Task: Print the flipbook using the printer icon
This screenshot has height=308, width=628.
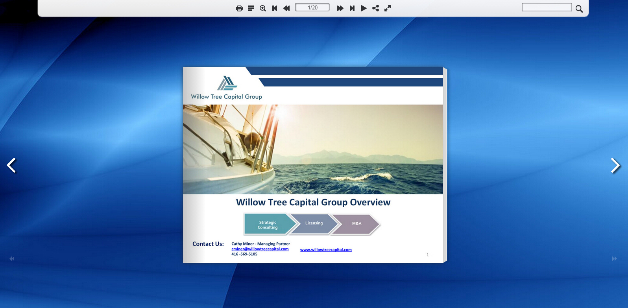Action: click(x=239, y=8)
